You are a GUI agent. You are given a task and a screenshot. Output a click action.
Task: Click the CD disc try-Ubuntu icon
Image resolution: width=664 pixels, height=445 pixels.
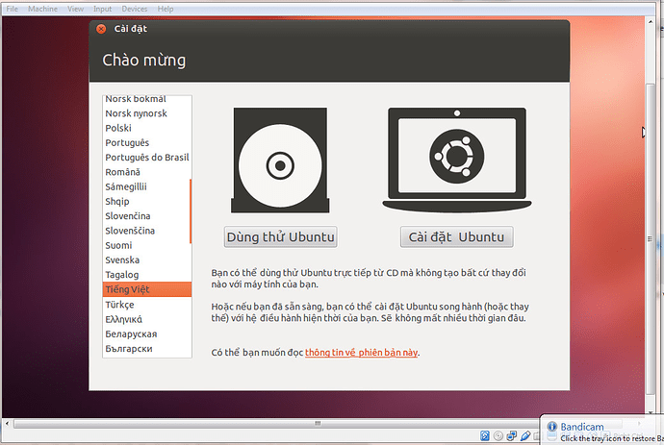coord(280,161)
